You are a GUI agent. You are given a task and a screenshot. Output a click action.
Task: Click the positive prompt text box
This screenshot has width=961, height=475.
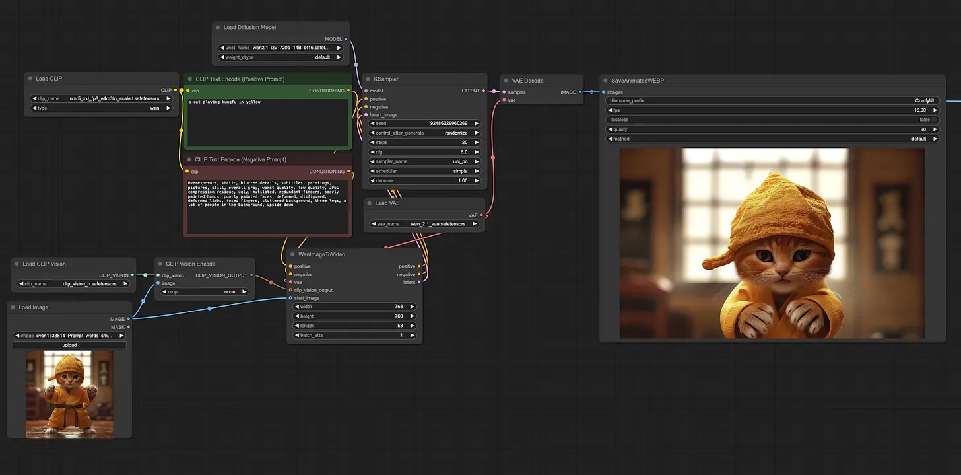267,122
